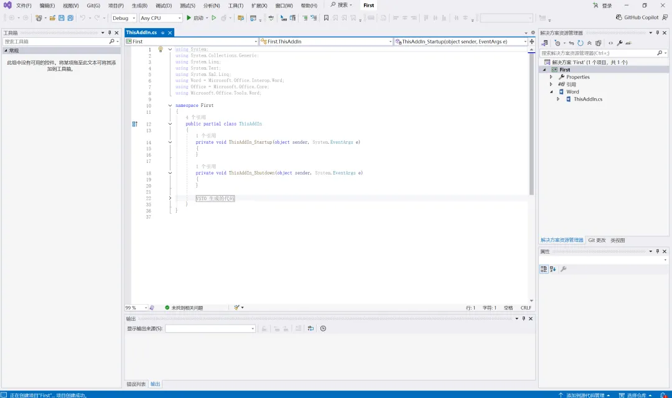Image resolution: width=672 pixels, height=398 pixels.
Task: Click the green 启动 start button
Action: point(195,18)
